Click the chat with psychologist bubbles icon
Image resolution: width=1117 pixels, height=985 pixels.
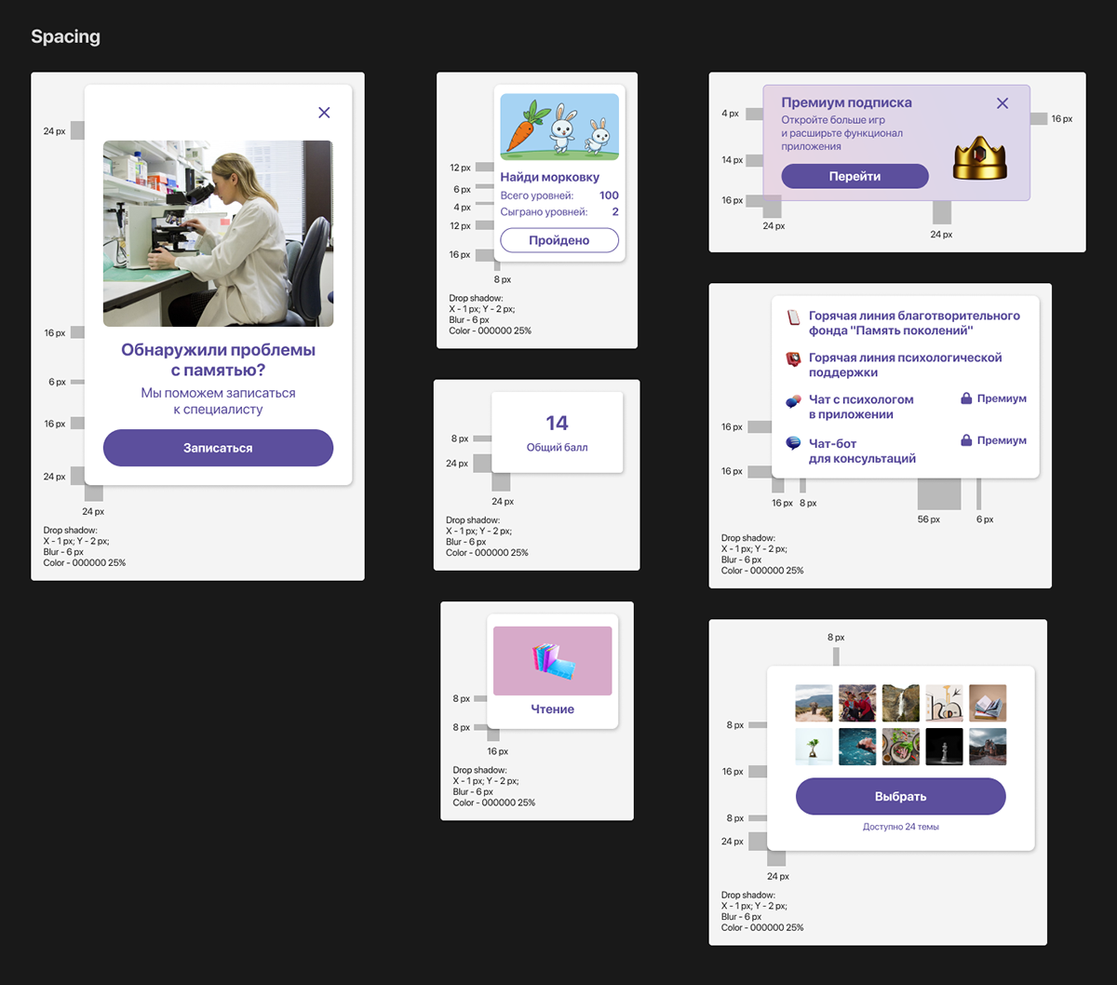(x=793, y=401)
